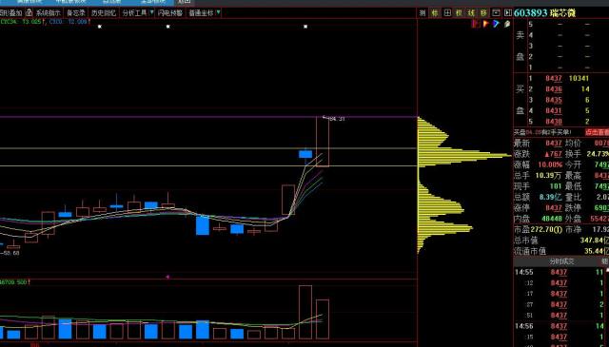Open the 系统指示 toolbar item
This screenshot has height=347, width=609.
pos(49,12)
